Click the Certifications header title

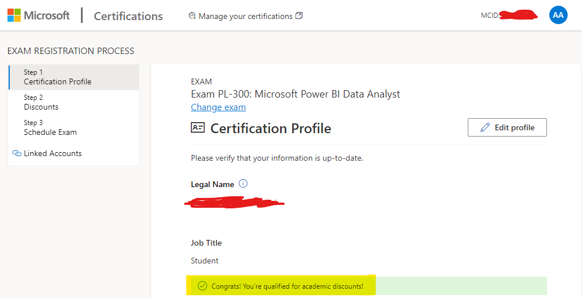[x=128, y=16]
